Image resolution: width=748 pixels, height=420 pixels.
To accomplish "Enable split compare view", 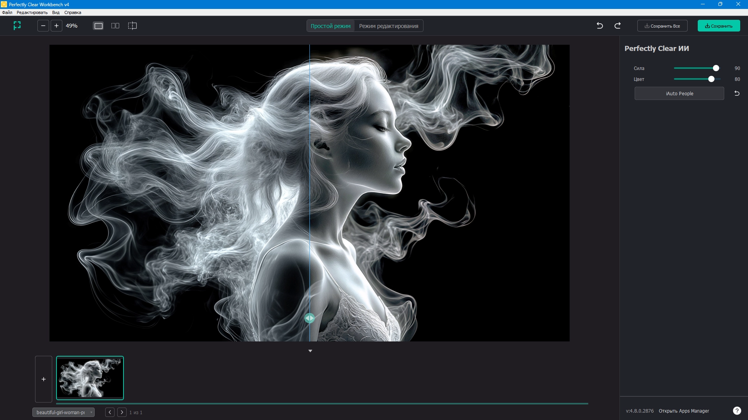I will [x=132, y=26].
